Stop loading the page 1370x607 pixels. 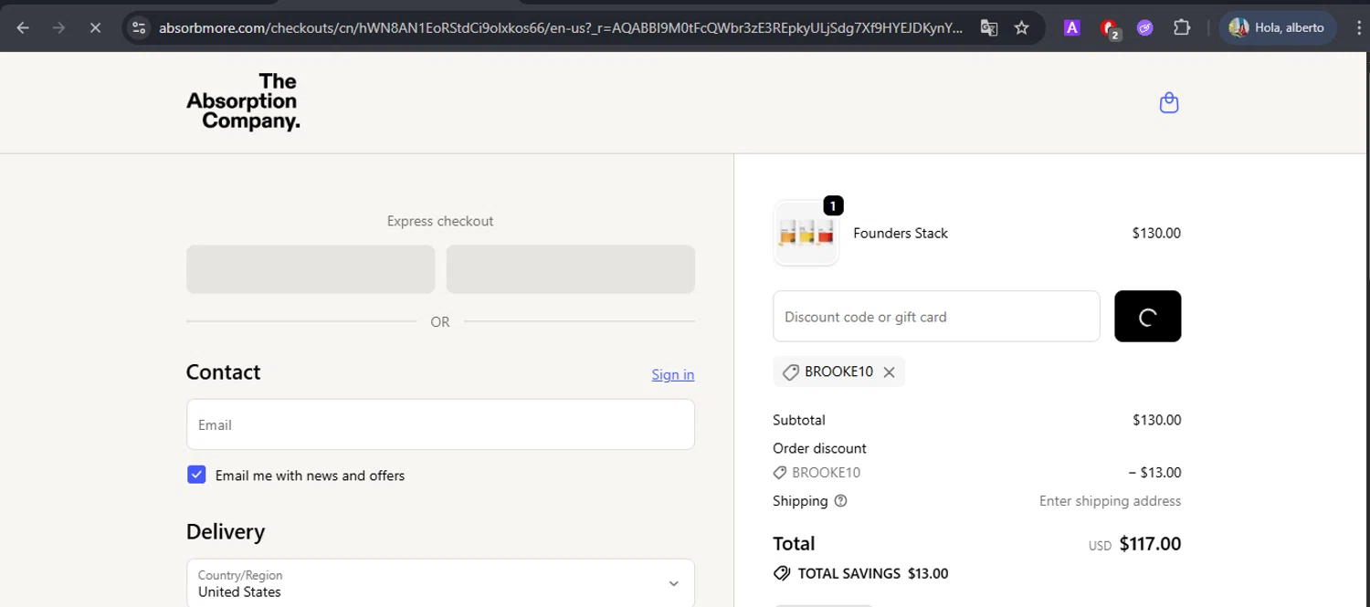[95, 27]
